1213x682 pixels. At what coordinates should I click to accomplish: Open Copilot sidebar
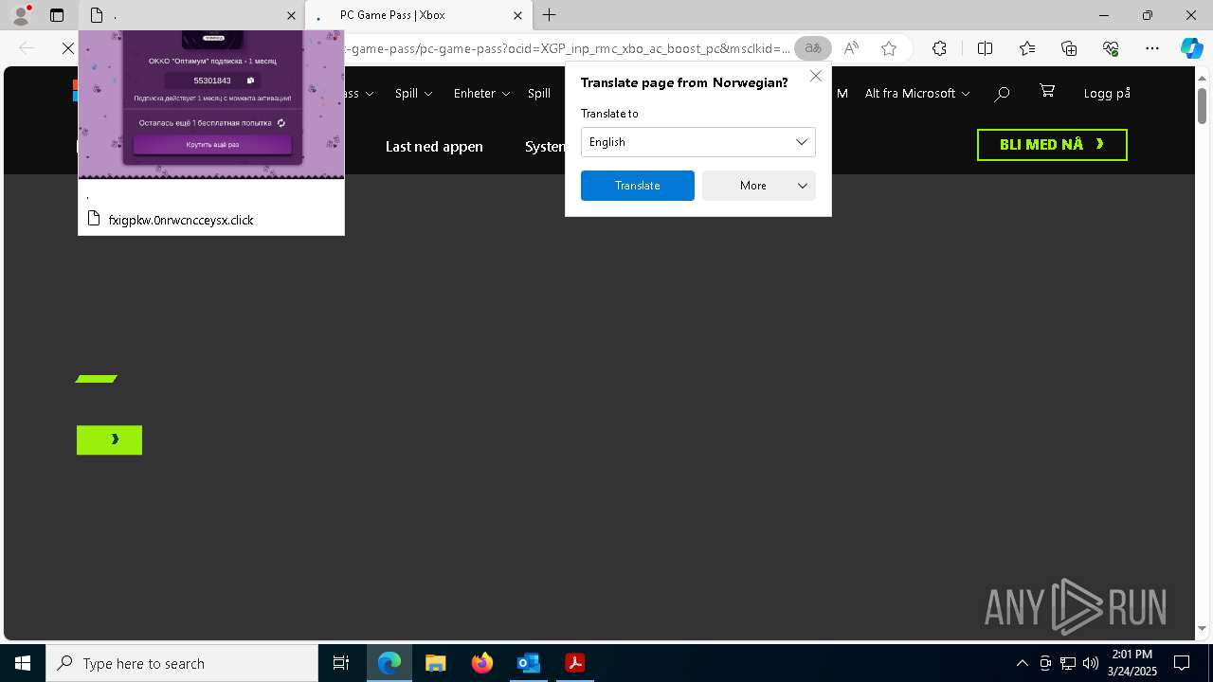tap(1191, 48)
